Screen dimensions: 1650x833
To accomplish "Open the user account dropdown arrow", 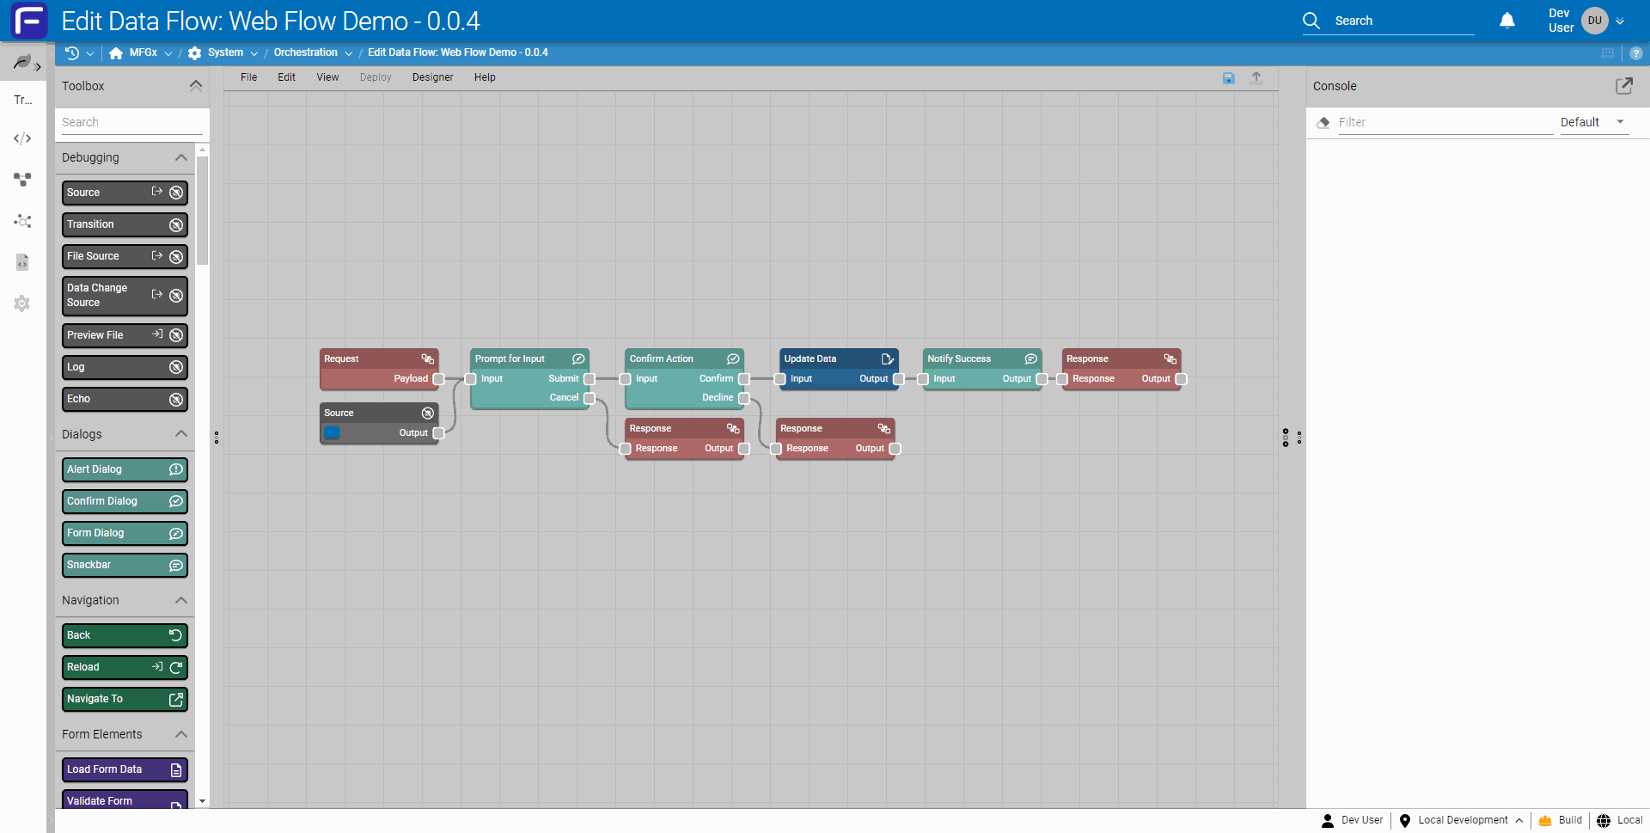I will click(x=1620, y=21).
